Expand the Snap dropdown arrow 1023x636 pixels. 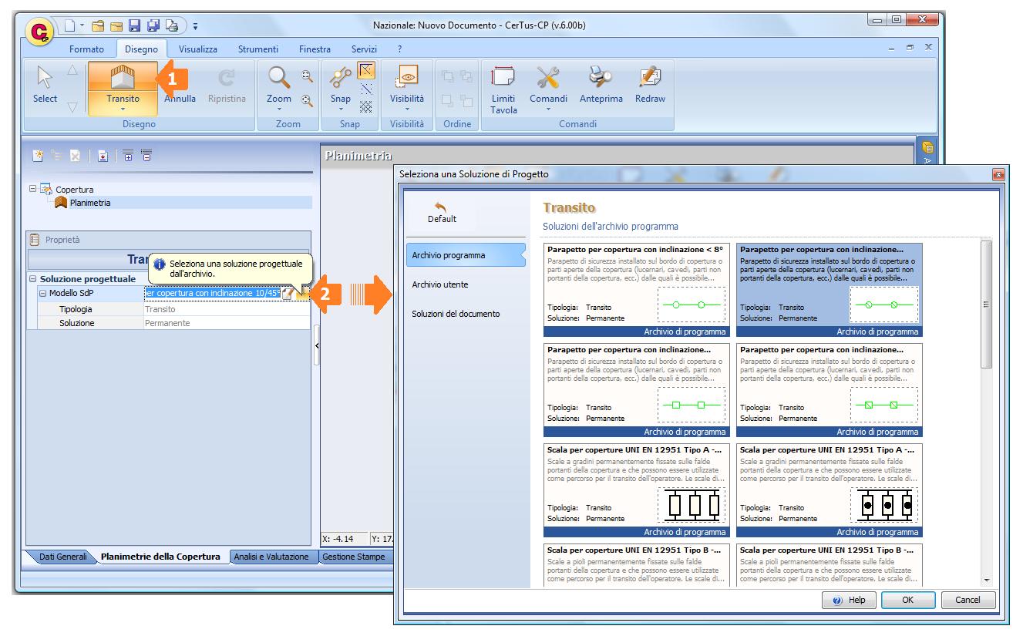341,109
